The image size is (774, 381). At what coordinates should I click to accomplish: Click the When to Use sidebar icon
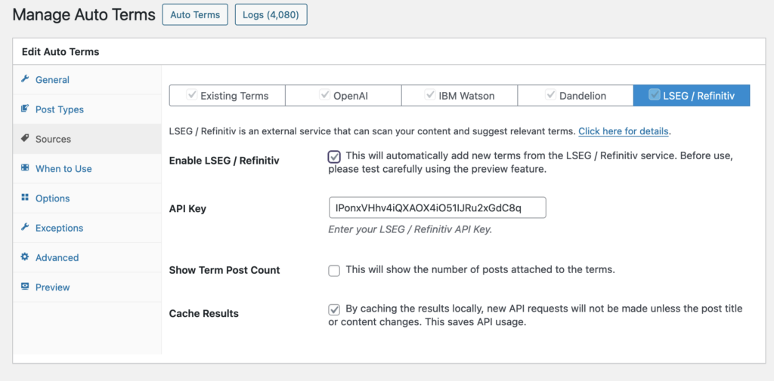tap(25, 168)
